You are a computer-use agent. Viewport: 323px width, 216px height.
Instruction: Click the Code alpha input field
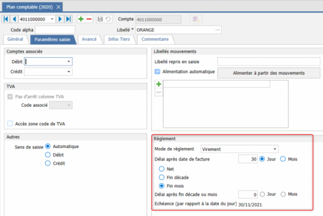coord(55,30)
